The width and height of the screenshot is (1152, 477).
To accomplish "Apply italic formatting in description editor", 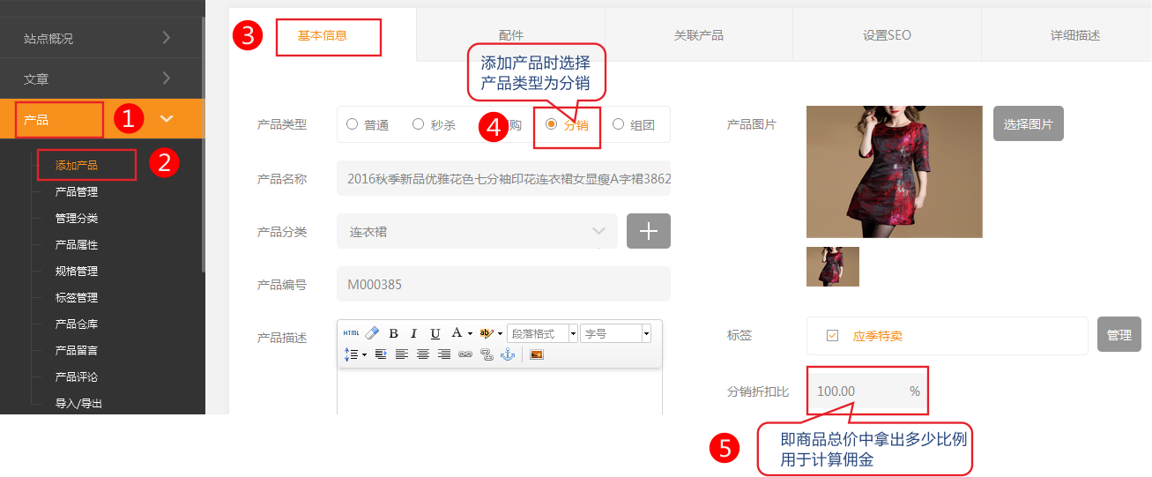I will point(413,333).
